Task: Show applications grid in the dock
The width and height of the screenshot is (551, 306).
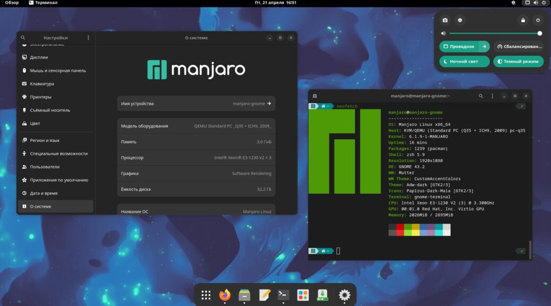Action: tap(206, 295)
